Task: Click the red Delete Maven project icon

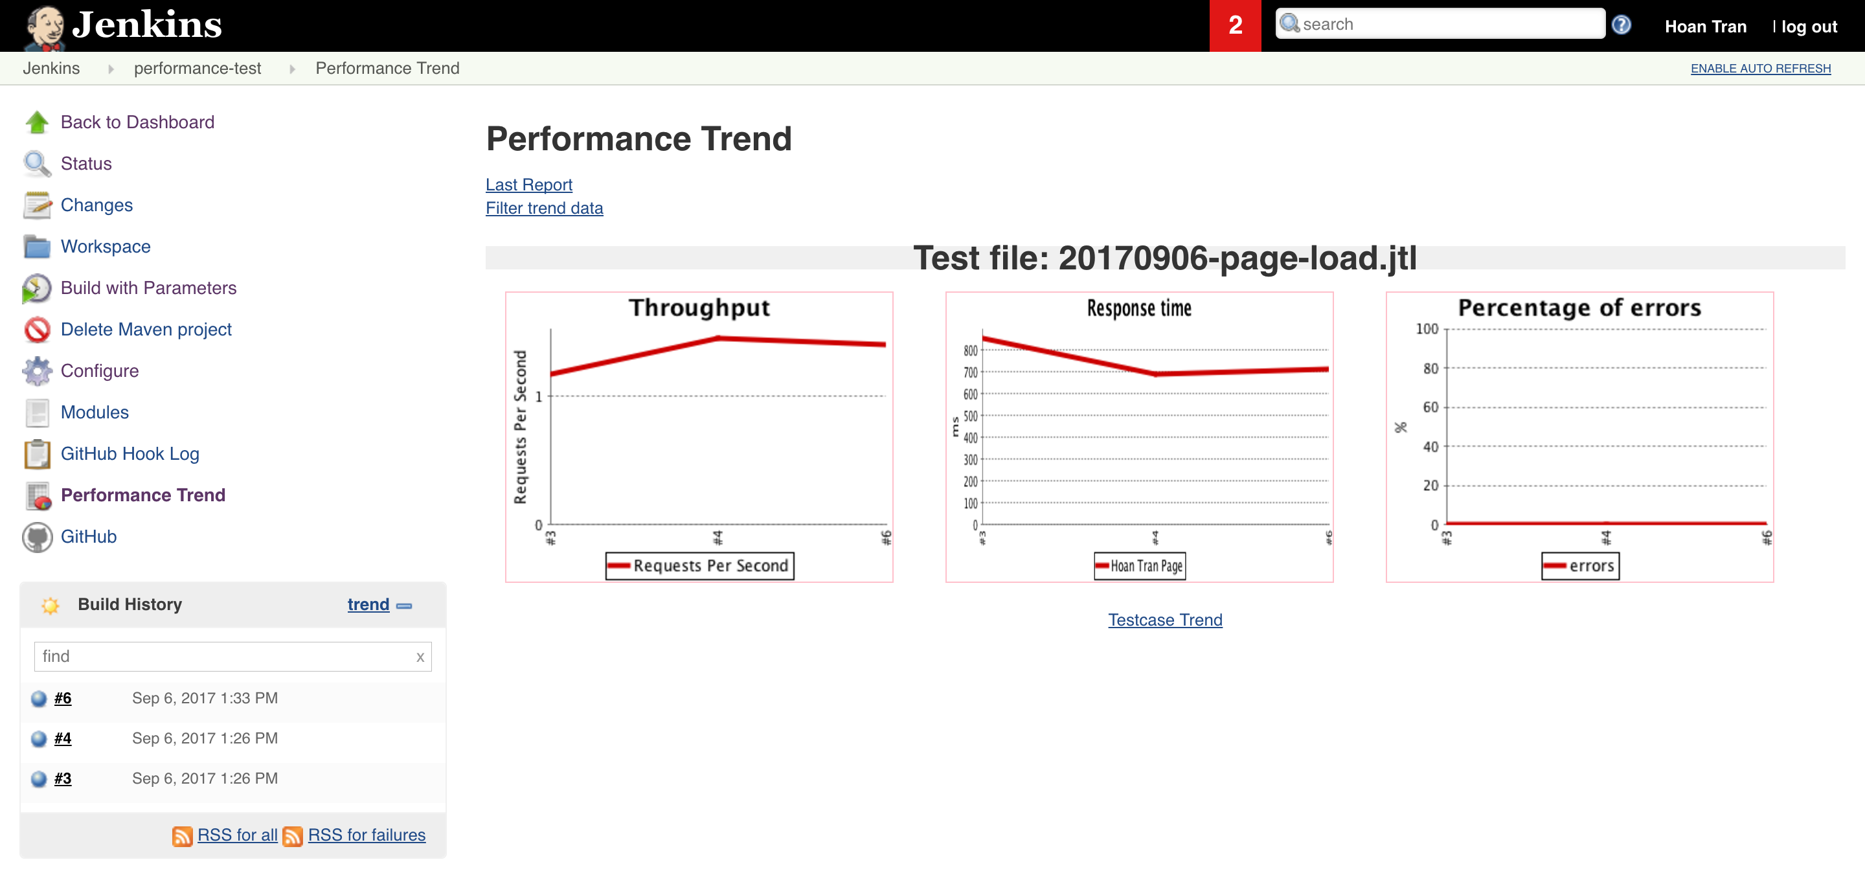Action: 37,330
